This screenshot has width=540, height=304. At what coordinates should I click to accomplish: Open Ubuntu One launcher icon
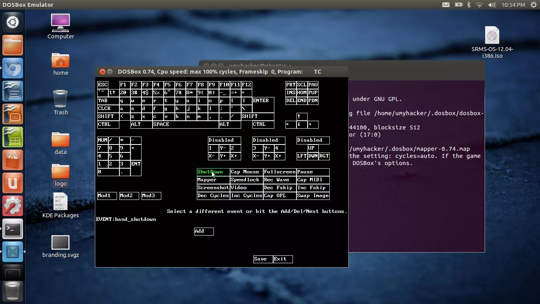coord(13,183)
